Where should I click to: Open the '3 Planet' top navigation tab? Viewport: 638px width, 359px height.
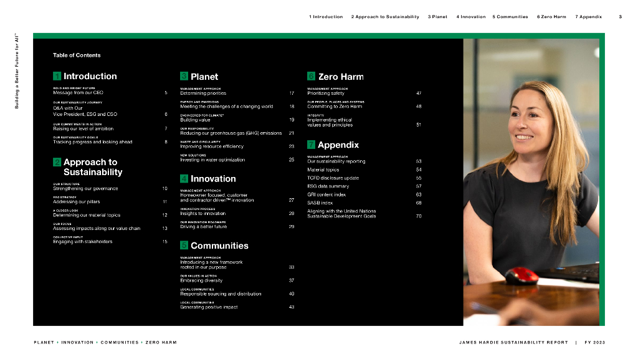click(x=437, y=17)
